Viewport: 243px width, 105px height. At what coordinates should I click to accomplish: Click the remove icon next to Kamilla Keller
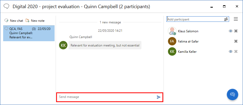[236, 51]
